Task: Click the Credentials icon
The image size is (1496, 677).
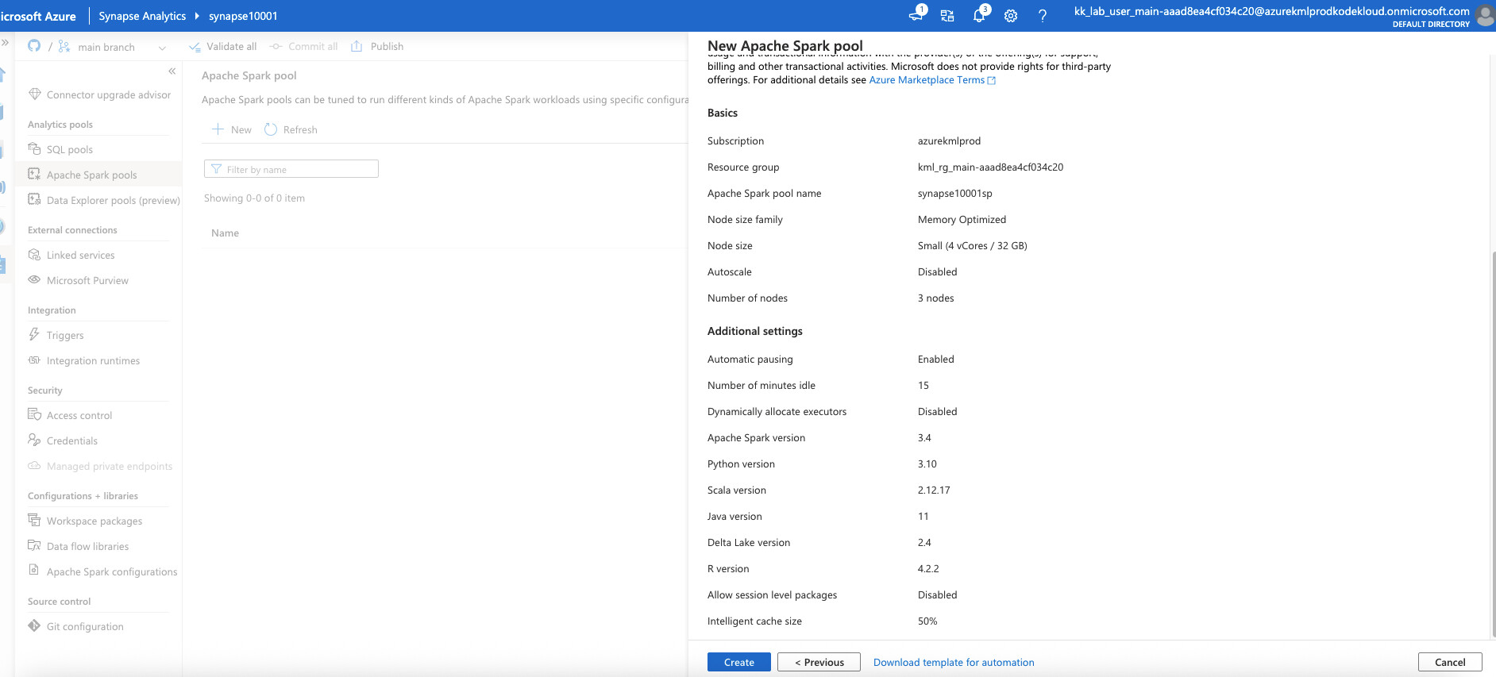Action: [x=34, y=440]
